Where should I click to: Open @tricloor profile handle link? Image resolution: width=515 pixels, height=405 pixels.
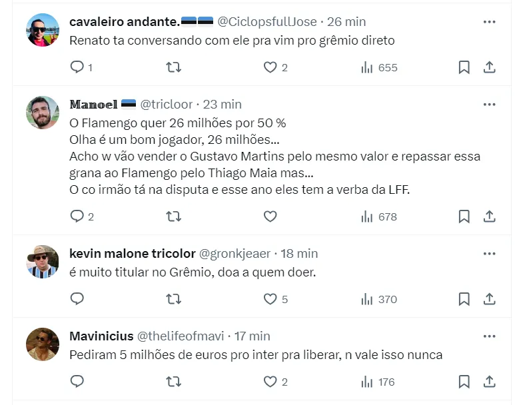coord(167,105)
